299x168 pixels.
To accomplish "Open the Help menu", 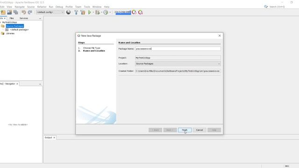I will 107,7.
